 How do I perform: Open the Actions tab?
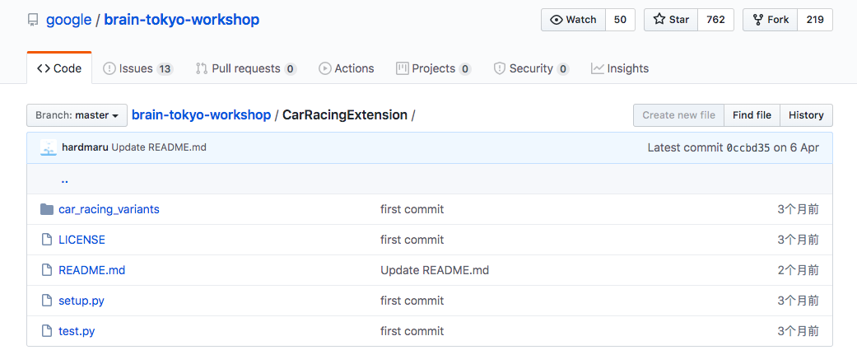[346, 68]
